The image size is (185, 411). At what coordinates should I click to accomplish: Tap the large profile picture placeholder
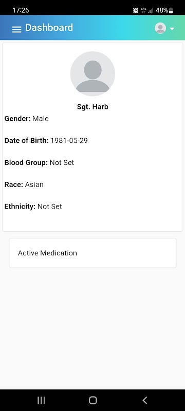click(92, 73)
